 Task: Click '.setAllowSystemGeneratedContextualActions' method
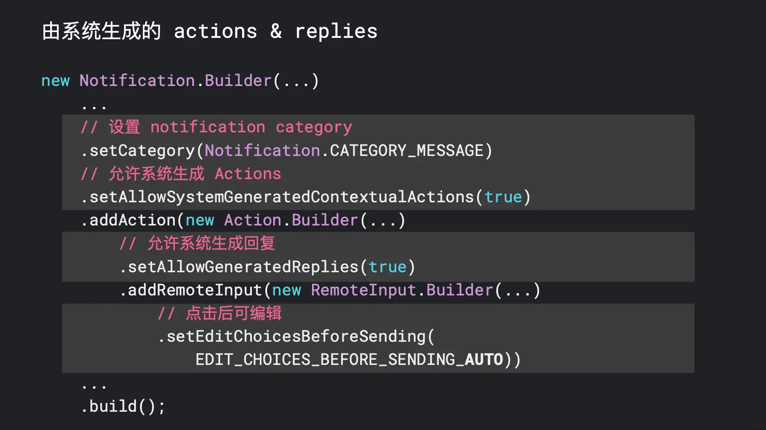[x=277, y=197]
